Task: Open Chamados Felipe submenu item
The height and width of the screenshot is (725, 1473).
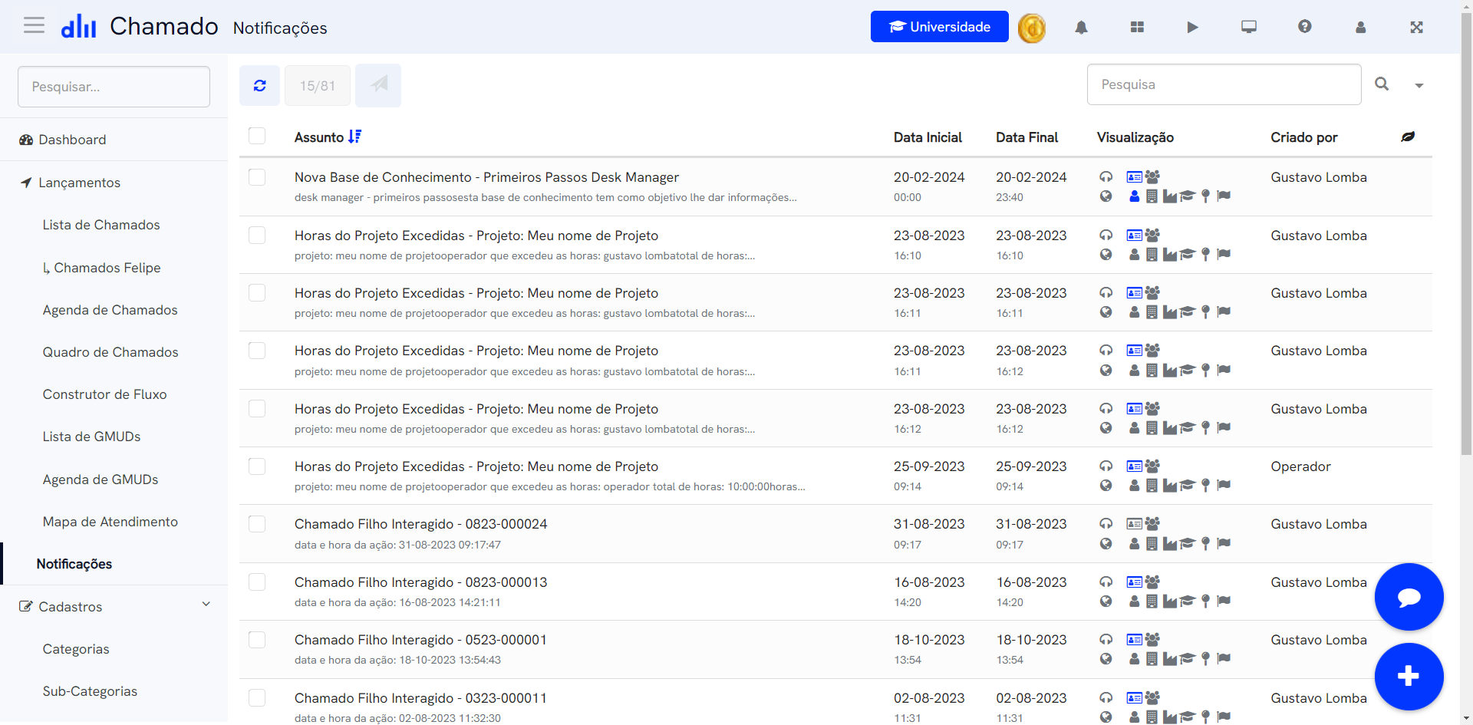Action: click(x=101, y=268)
